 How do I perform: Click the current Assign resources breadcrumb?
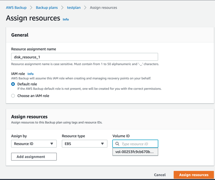tap(103, 8)
